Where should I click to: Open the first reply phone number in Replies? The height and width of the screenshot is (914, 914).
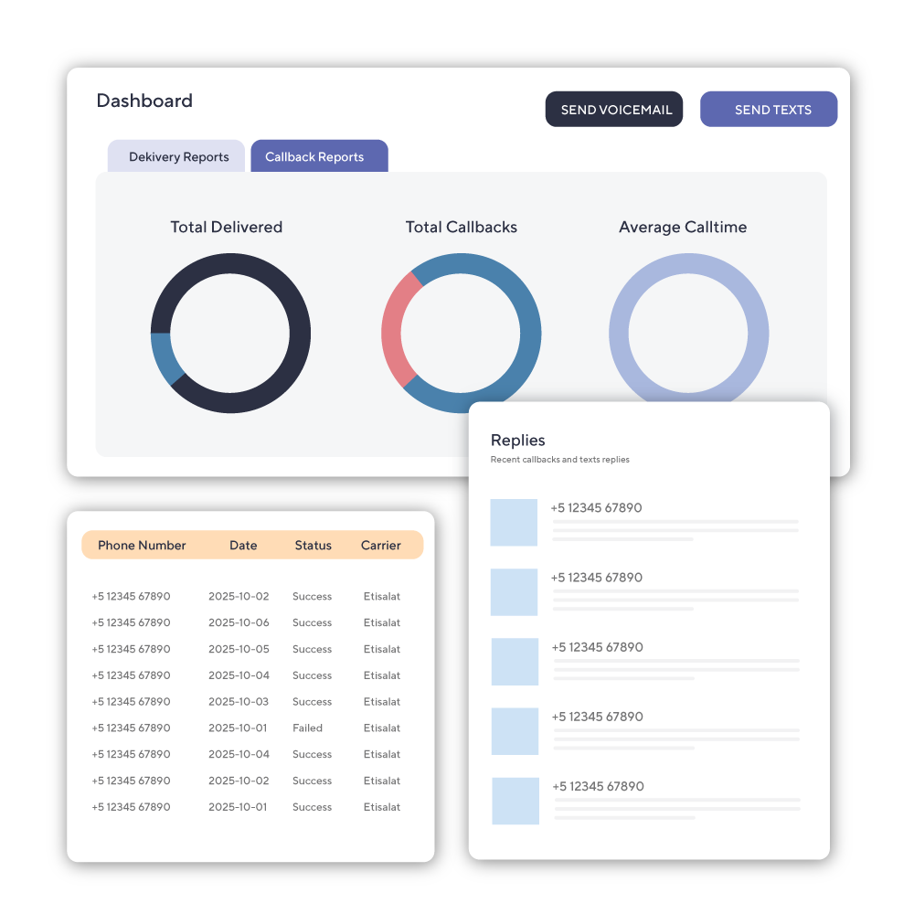coord(596,508)
